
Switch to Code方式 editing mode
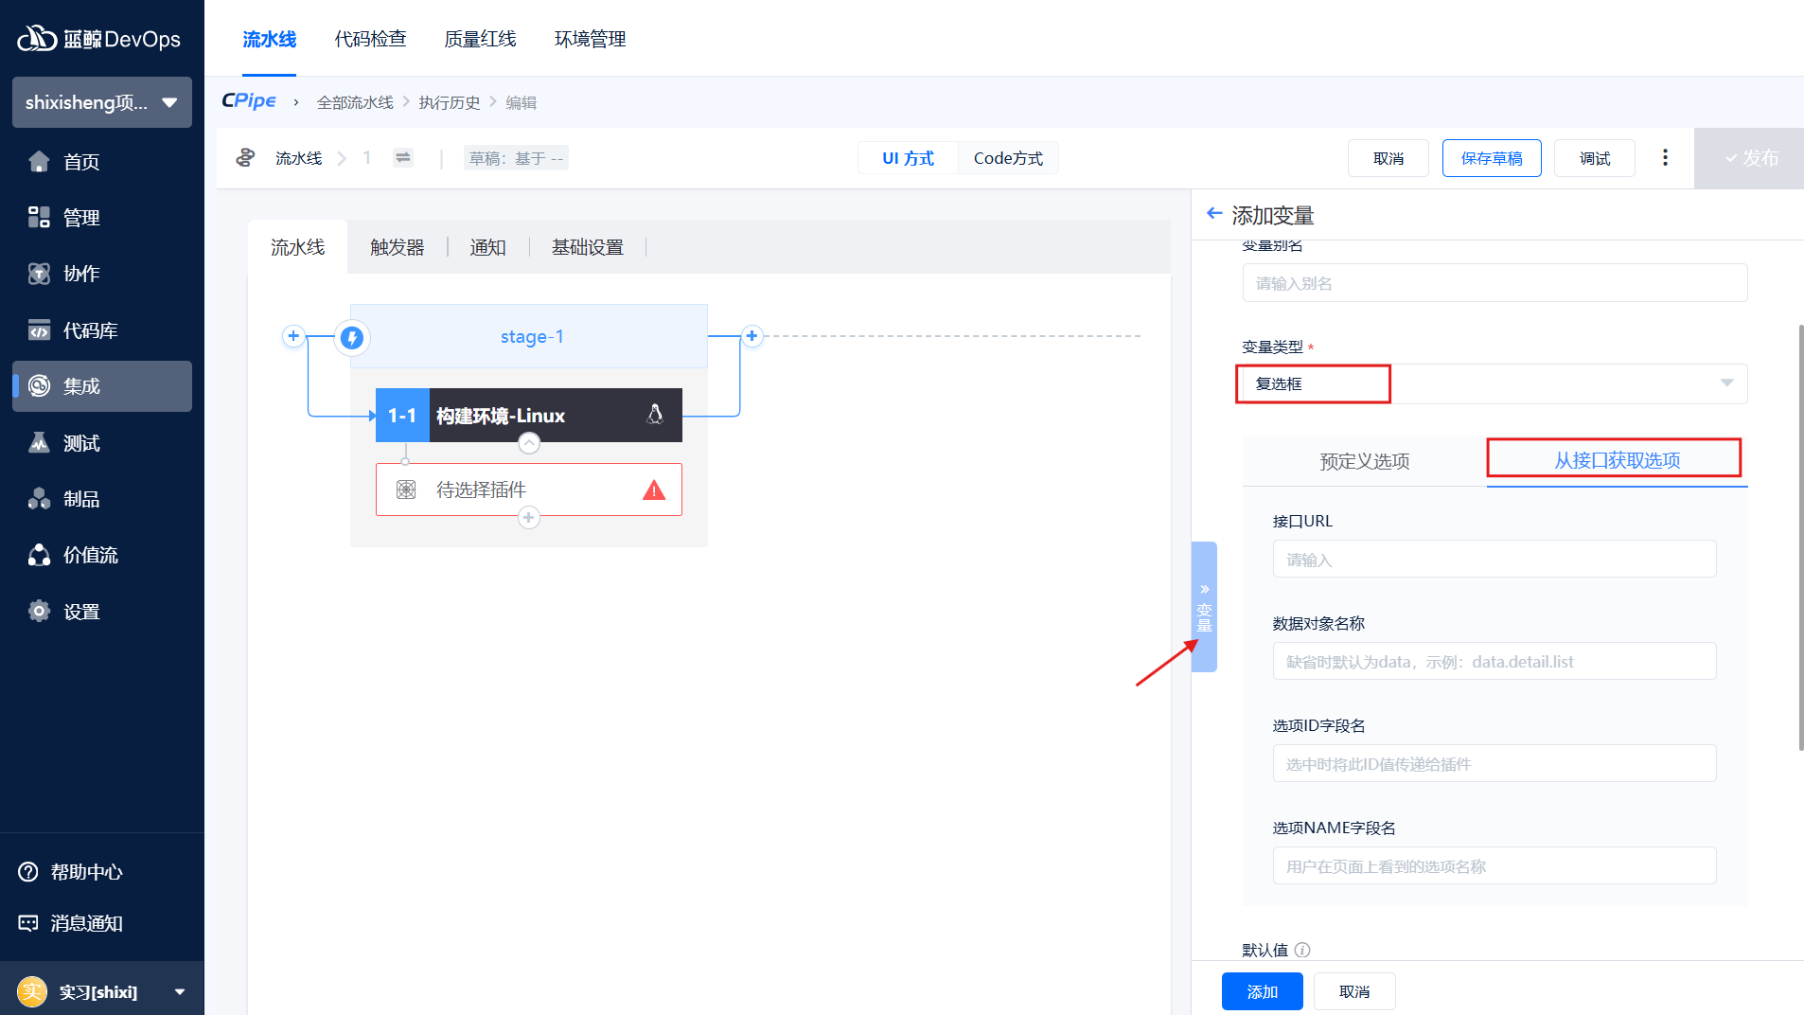click(x=1008, y=158)
